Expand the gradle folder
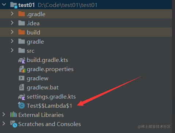 coord(12,41)
